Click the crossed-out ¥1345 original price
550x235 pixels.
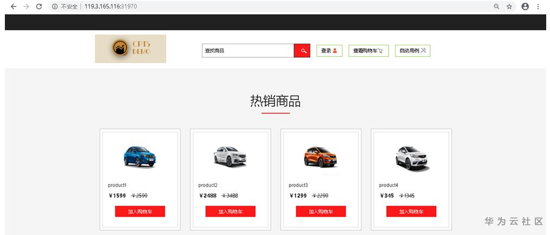pyautogui.click(x=407, y=196)
